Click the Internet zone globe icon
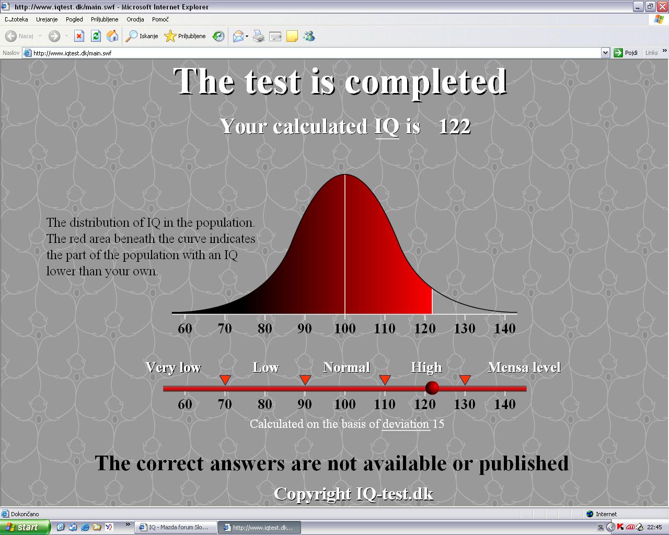The height and width of the screenshot is (535, 669). click(590, 514)
